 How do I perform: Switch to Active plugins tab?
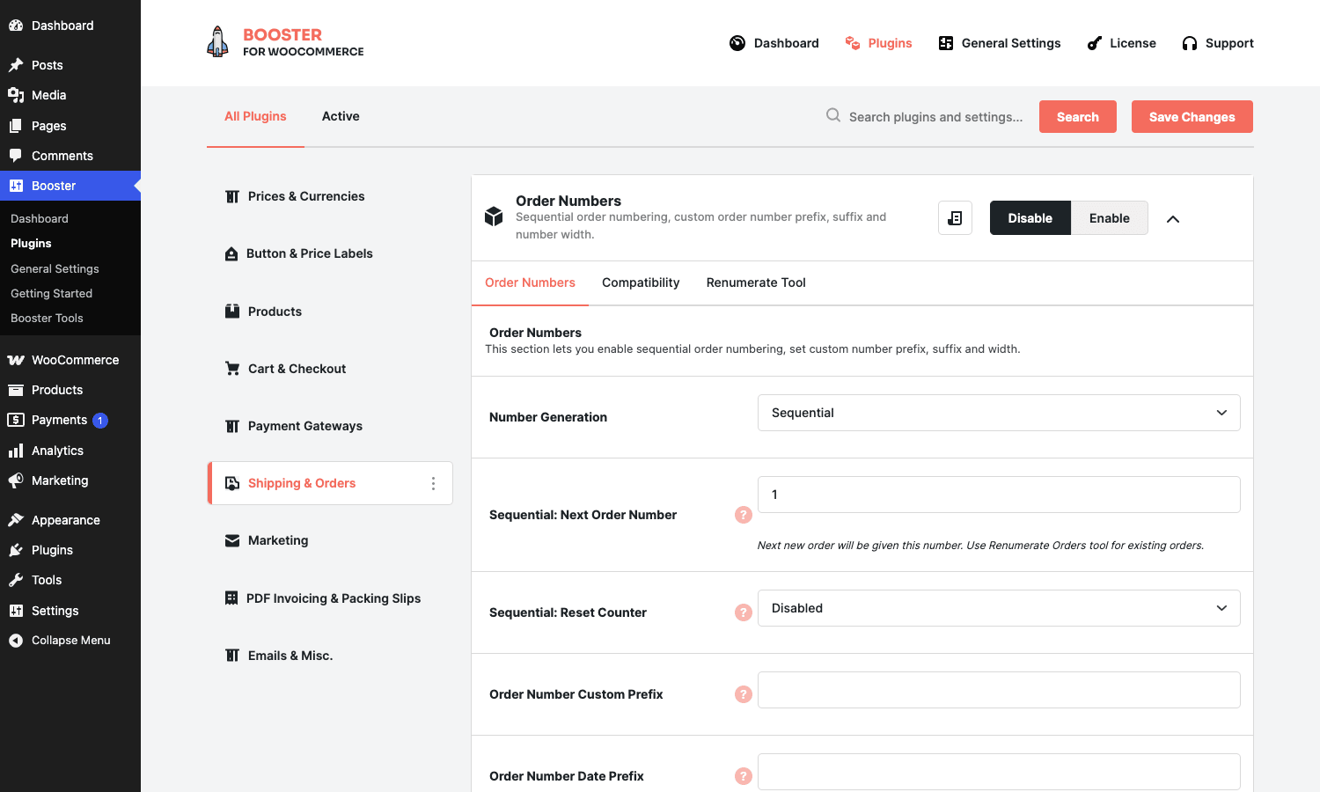341,116
